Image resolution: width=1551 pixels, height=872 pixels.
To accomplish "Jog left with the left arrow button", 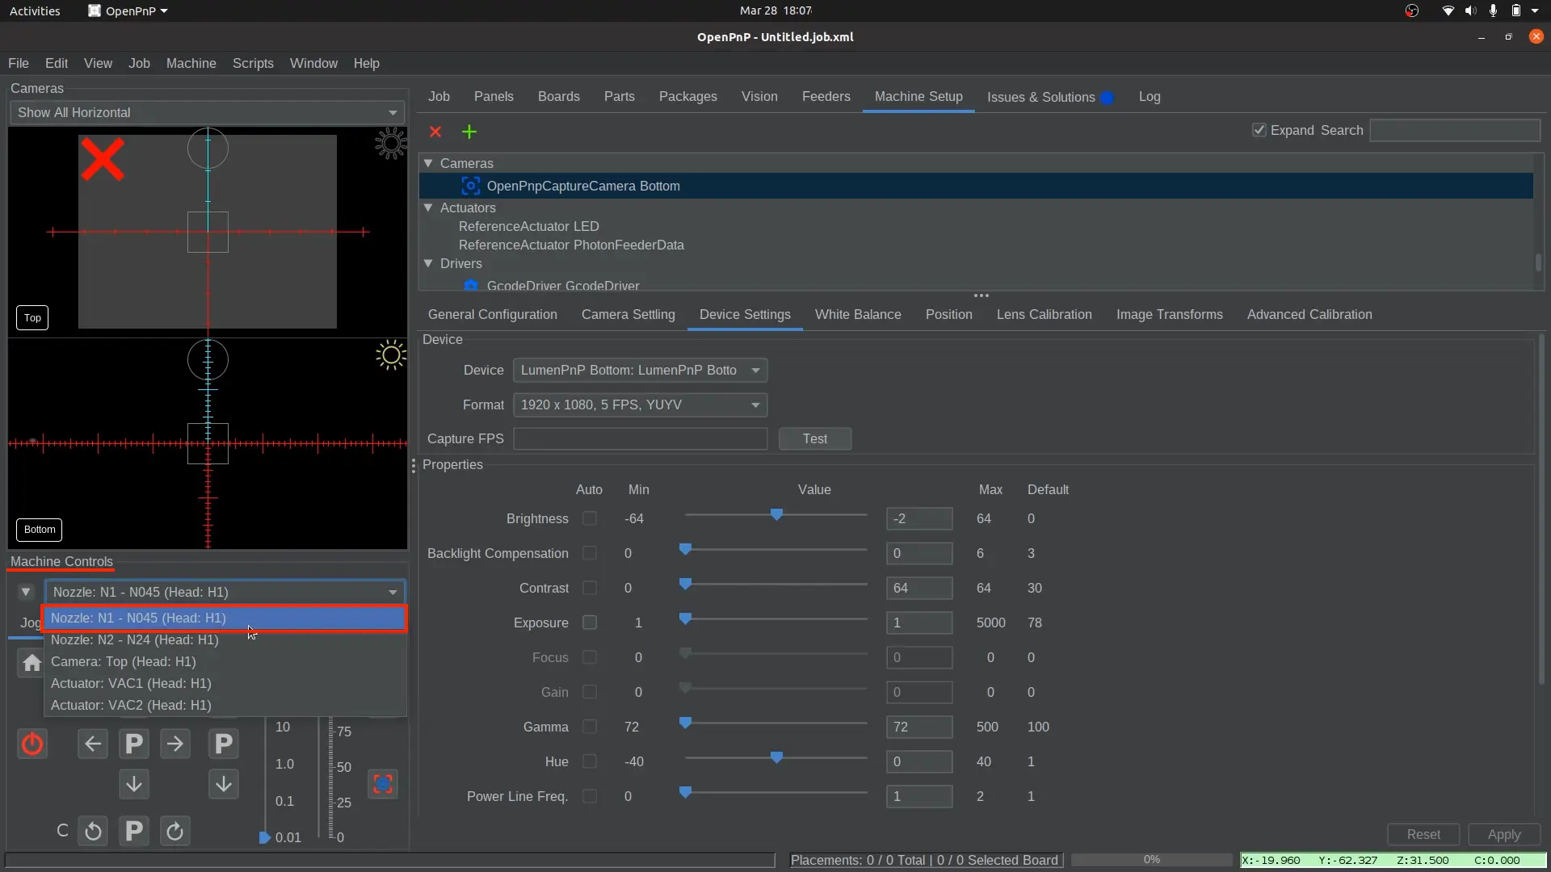I will pyautogui.click(x=93, y=744).
